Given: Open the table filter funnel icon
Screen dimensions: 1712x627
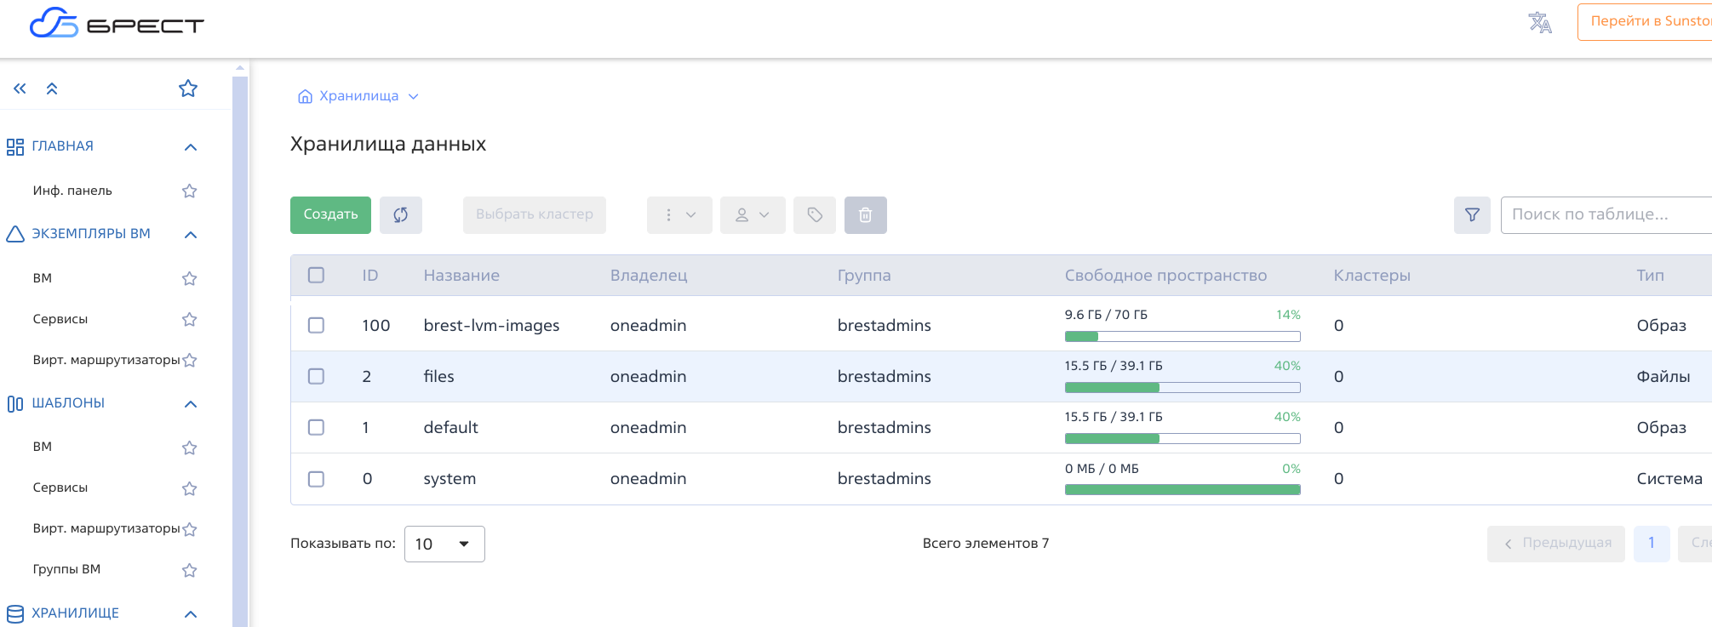Looking at the screenshot, I should (1471, 215).
